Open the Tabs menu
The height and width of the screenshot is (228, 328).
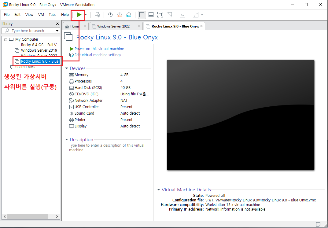click(53, 14)
